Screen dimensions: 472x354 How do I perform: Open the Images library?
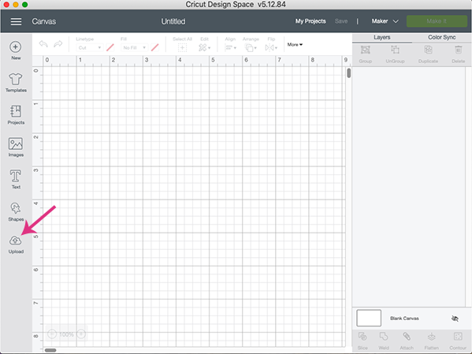(x=16, y=147)
